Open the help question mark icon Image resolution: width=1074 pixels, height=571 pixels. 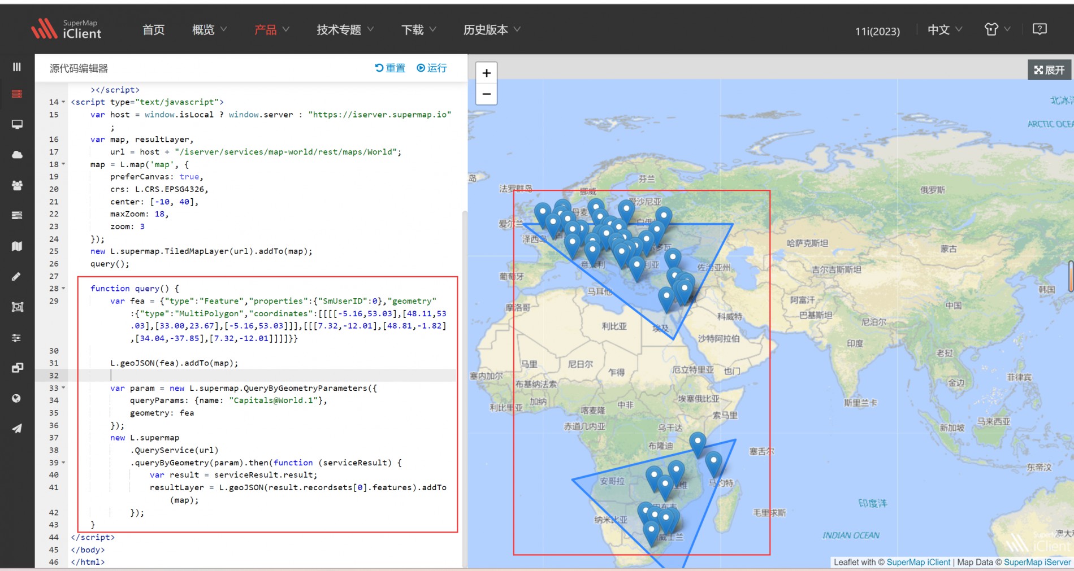(1040, 29)
